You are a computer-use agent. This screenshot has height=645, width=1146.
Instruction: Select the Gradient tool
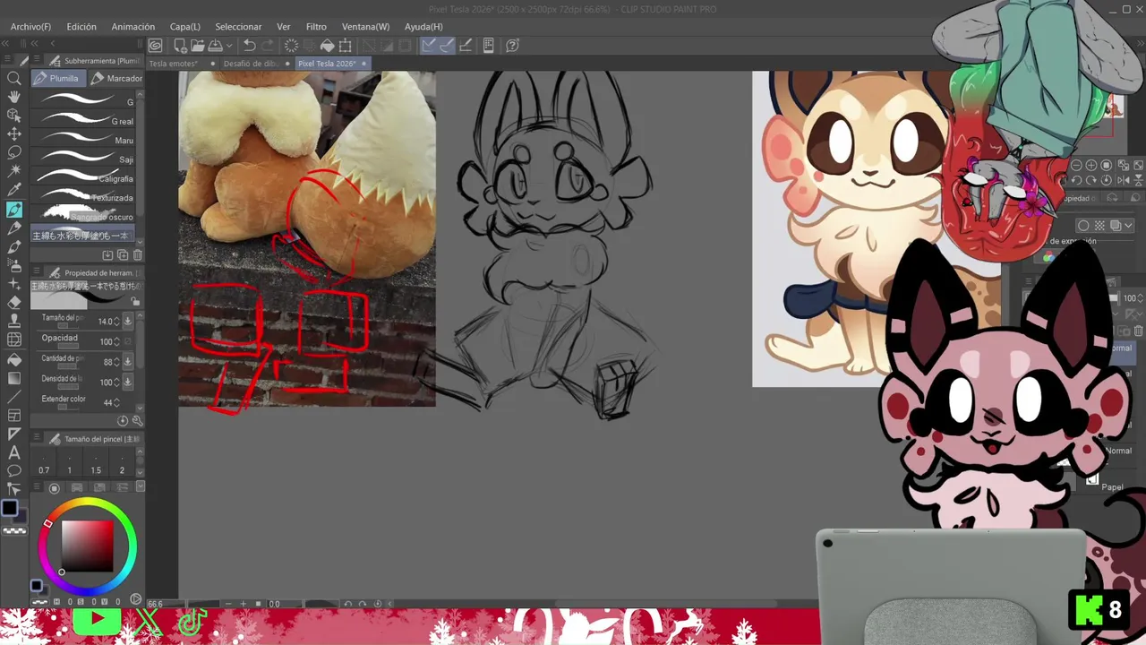coord(14,377)
